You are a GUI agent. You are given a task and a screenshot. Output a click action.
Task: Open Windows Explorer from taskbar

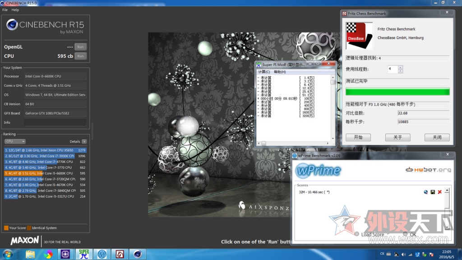30,254
